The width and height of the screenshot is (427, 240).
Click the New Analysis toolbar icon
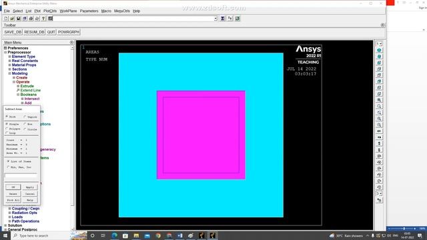point(6,19)
